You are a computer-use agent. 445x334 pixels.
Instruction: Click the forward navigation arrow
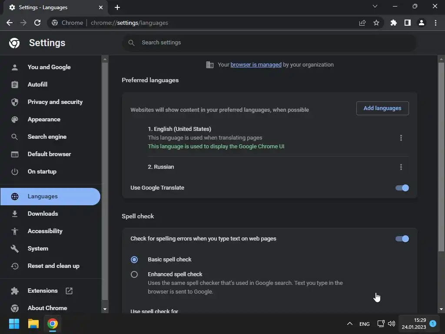point(23,23)
